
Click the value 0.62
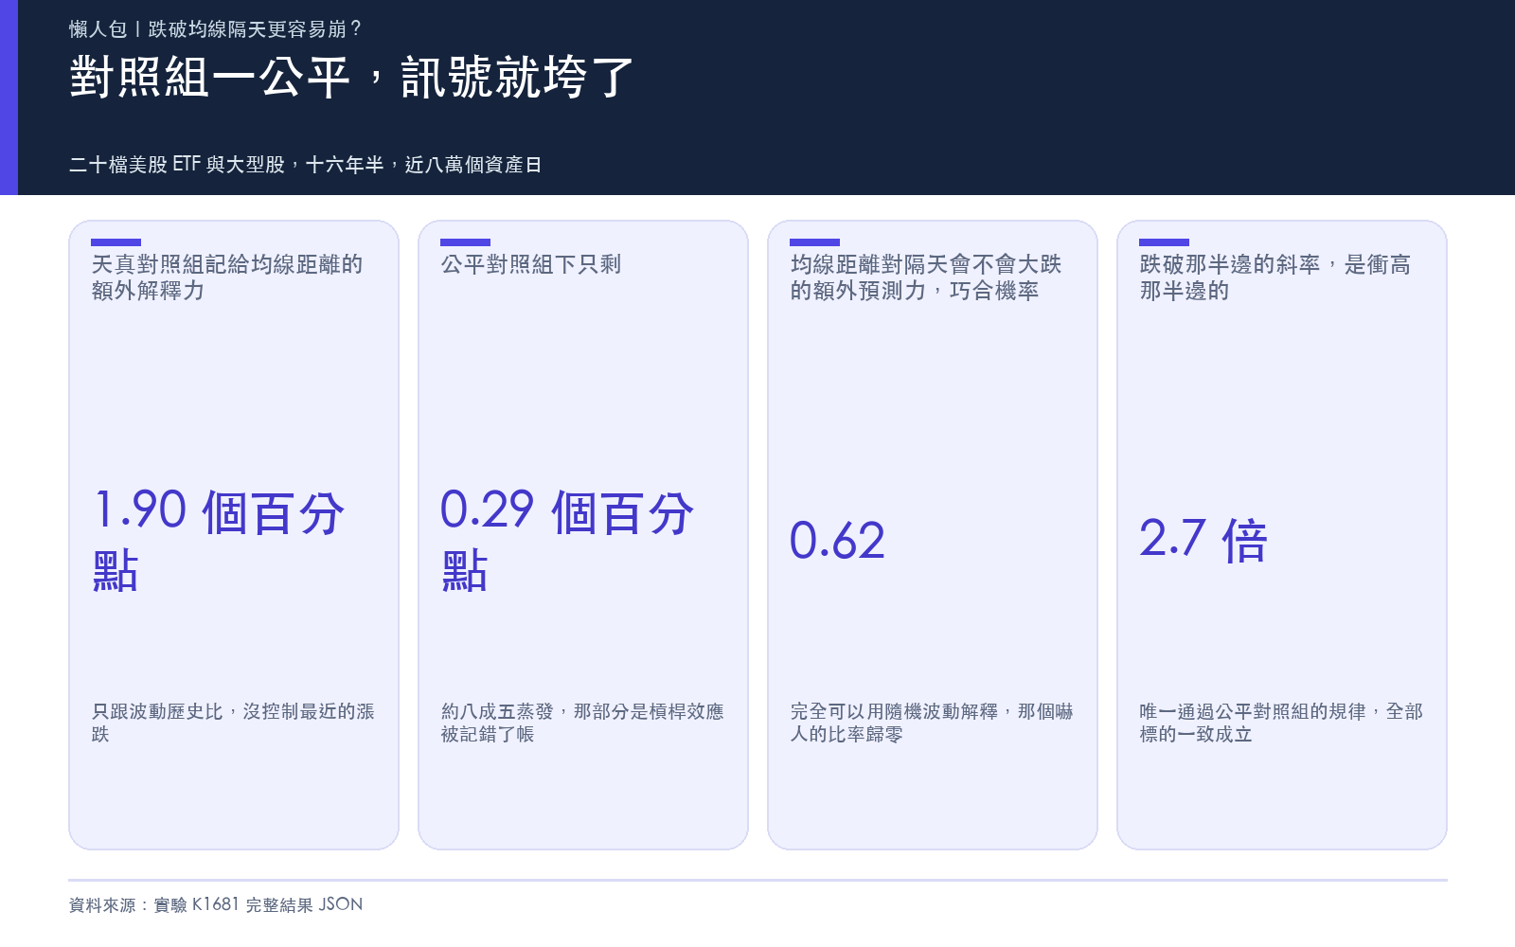pos(837,541)
